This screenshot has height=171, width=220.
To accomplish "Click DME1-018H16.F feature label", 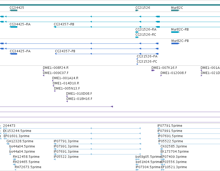I will pyautogui.click(x=79, y=99).
